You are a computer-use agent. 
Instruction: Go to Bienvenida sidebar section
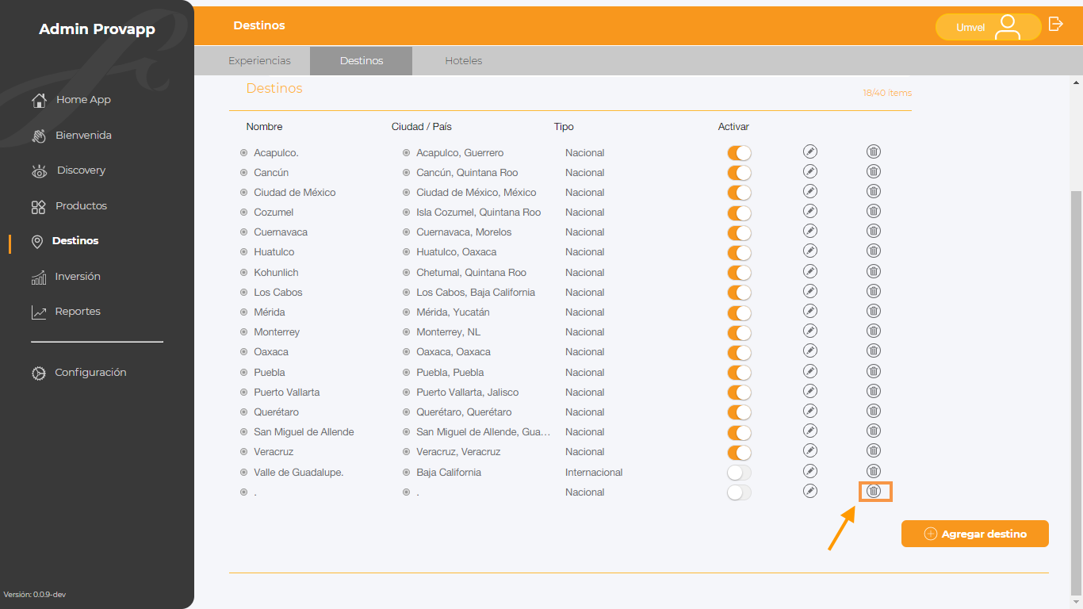click(71, 136)
